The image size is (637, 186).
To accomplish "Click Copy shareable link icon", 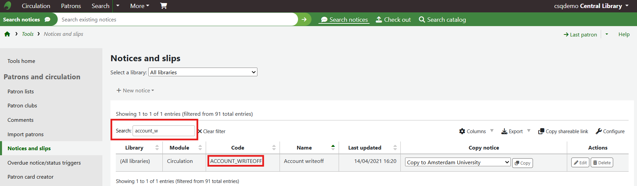I will coord(541,131).
